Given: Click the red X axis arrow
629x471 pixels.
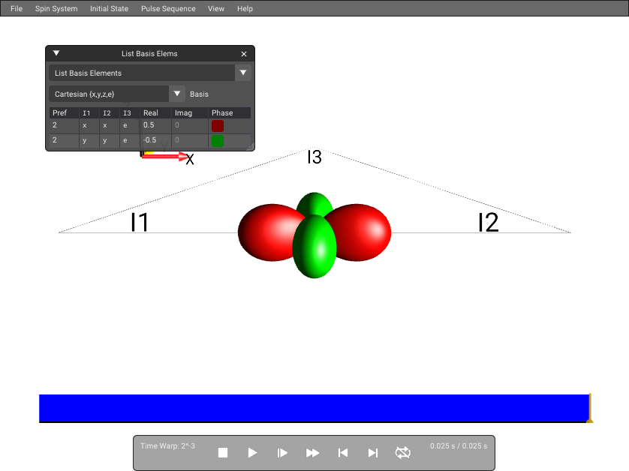Looking at the screenshot, I should click(x=165, y=156).
